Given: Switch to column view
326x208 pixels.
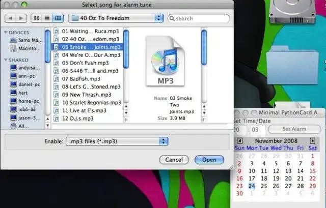Looking at the screenshot, I should (58, 18).
